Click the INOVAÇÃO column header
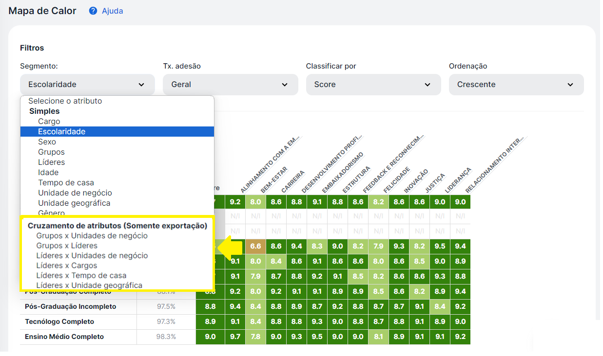This screenshot has height=356, width=603. pos(416,181)
